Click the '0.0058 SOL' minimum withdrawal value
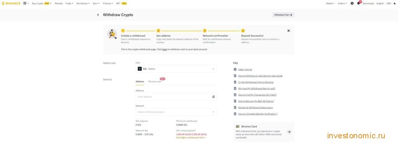This screenshot has width=398, height=143. tap(182, 125)
